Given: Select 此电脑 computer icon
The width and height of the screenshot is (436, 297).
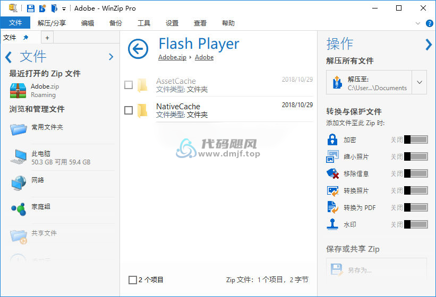Looking at the screenshot, I should point(19,156).
